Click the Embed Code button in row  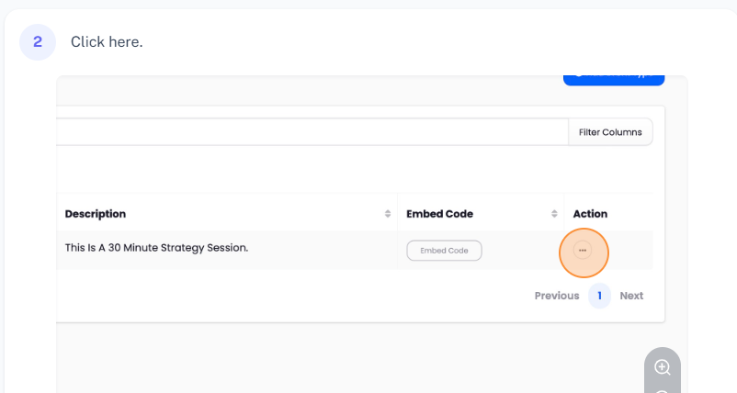point(444,250)
